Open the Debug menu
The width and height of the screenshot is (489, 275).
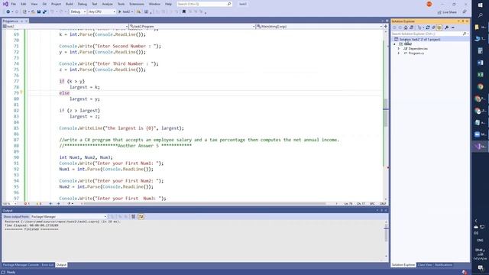point(83,4)
